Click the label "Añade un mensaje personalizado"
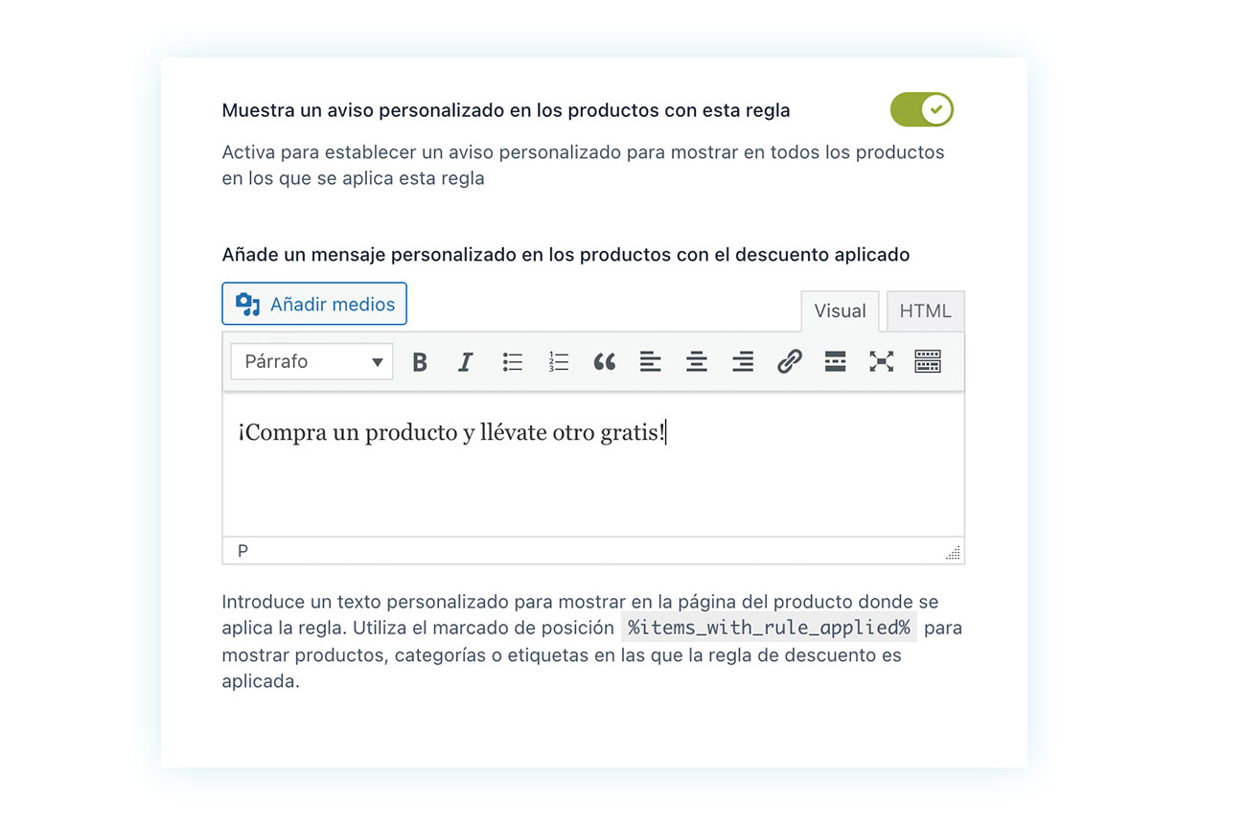Viewport: 1246px width, 826px height. (x=565, y=255)
